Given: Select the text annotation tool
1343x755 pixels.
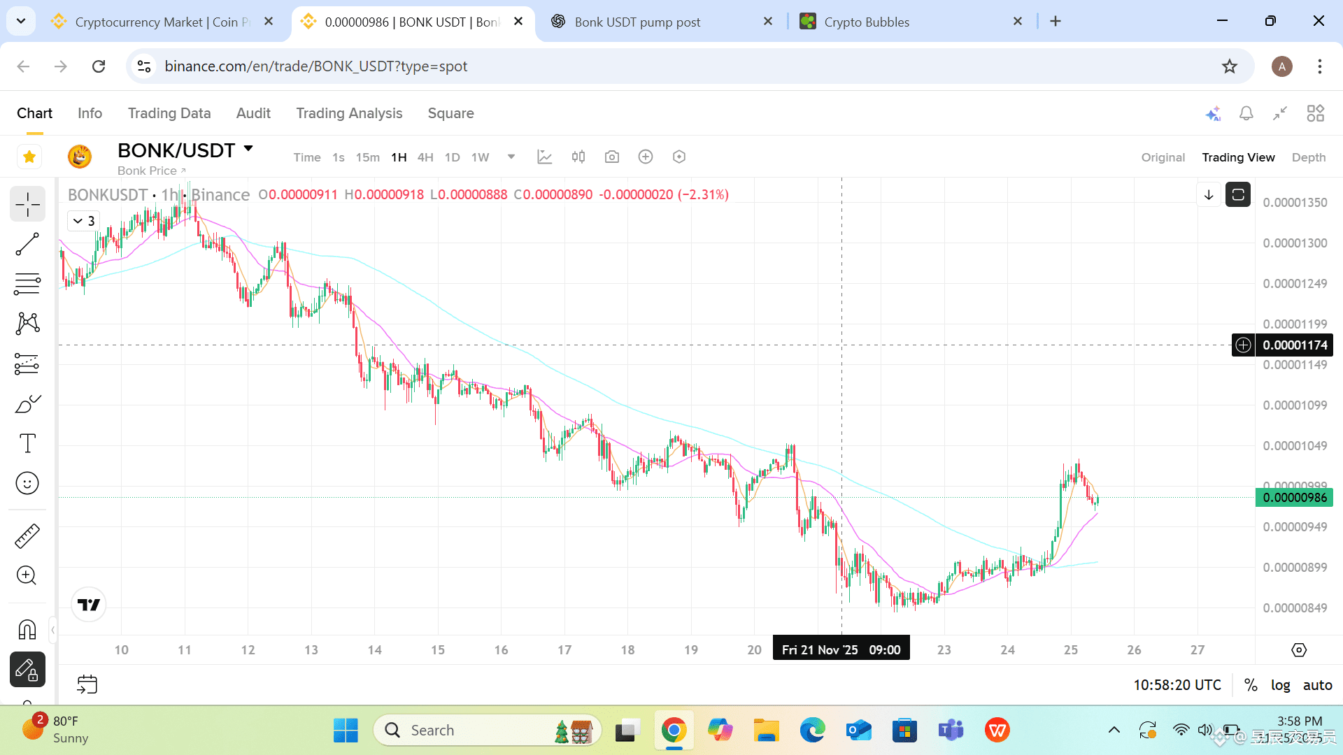Looking at the screenshot, I should (x=27, y=443).
